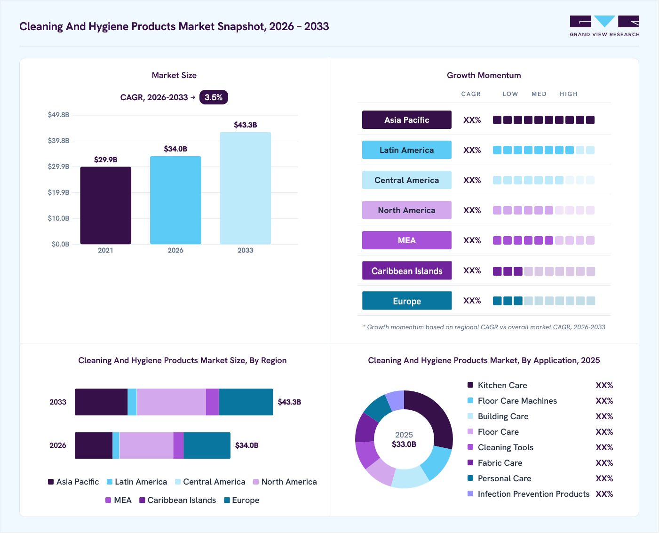The width and height of the screenshot is (659, 533).
Task: Click the XX% value beside Floor Care
Action: (604, 432)
